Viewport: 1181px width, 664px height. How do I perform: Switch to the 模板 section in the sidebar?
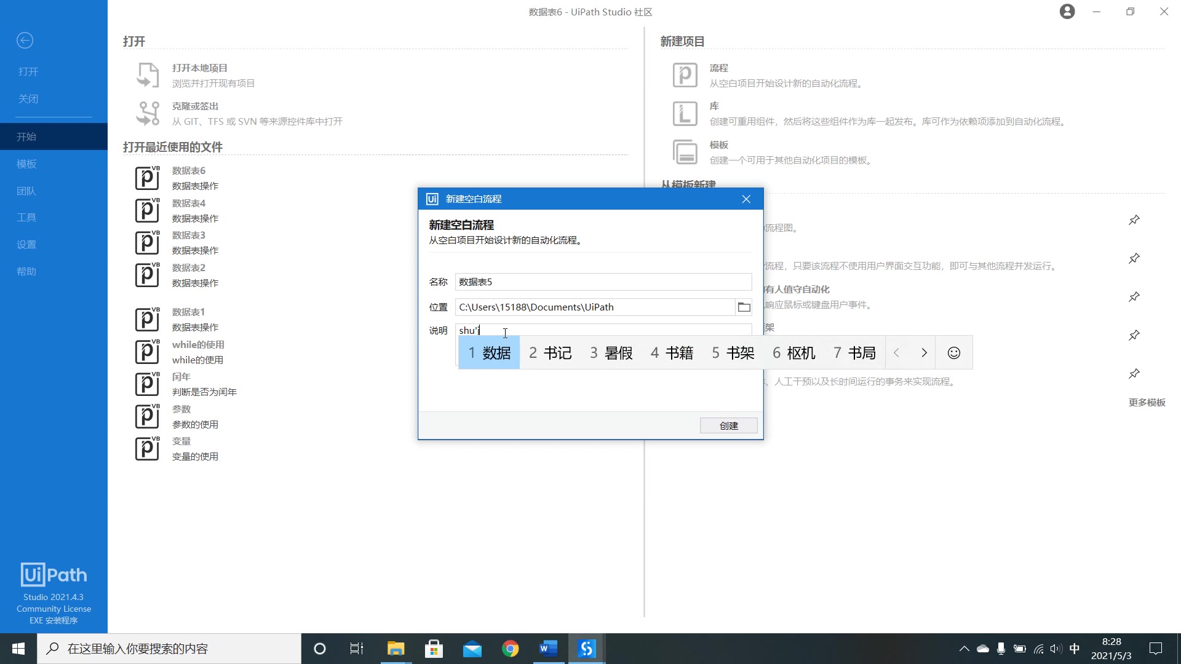27,164
